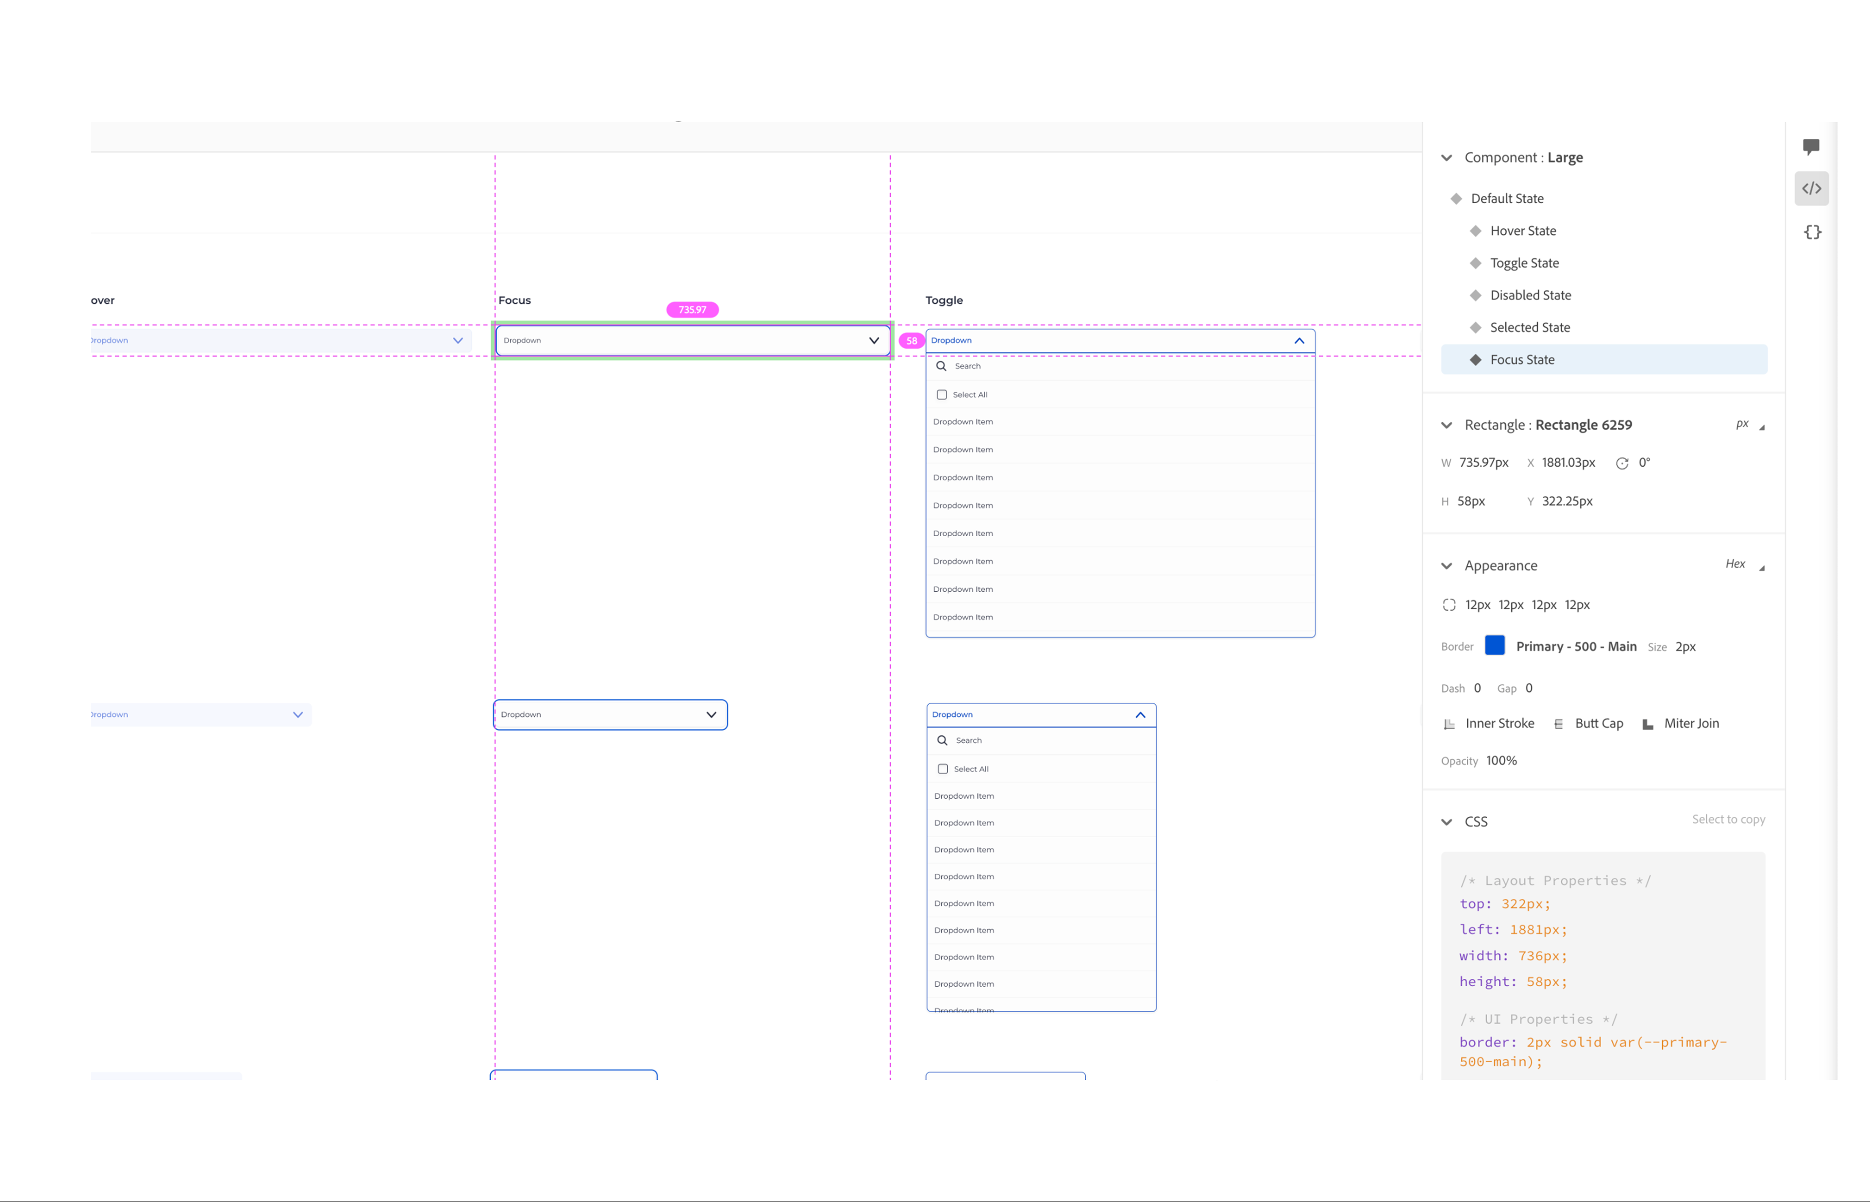The width and height of the screenshot is (1870, 1202).
Task: Select the code view icon
Action: (1811, 189)
